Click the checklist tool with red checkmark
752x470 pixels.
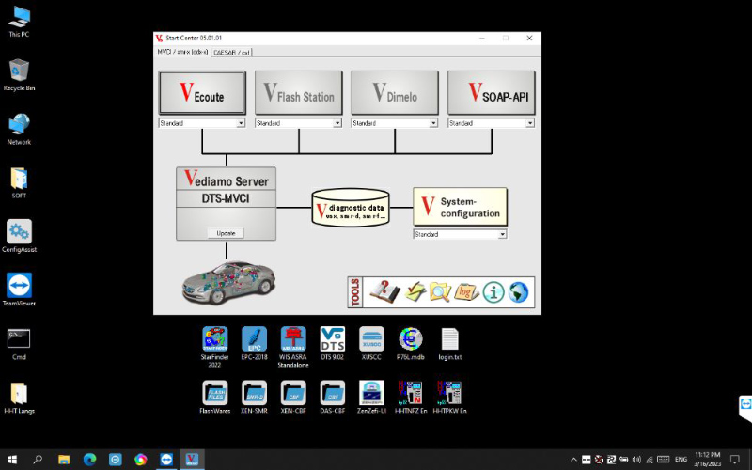(415, 292)
